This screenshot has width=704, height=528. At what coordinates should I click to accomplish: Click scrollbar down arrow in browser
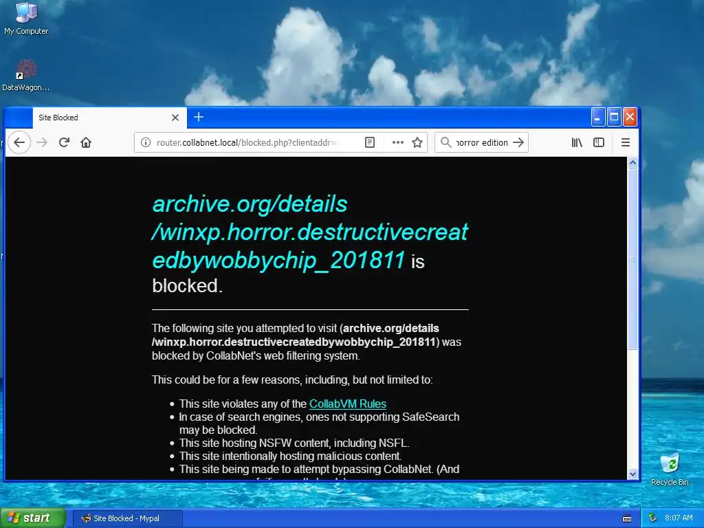(x=632, y=474)
